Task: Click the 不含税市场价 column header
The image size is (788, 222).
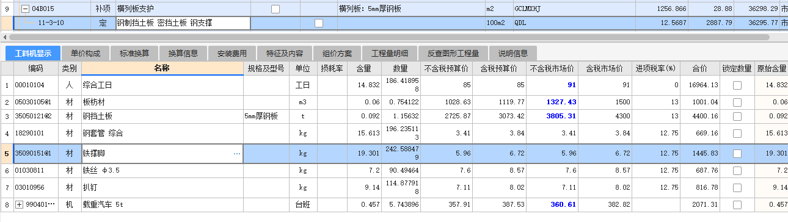Action: [552, 68]
